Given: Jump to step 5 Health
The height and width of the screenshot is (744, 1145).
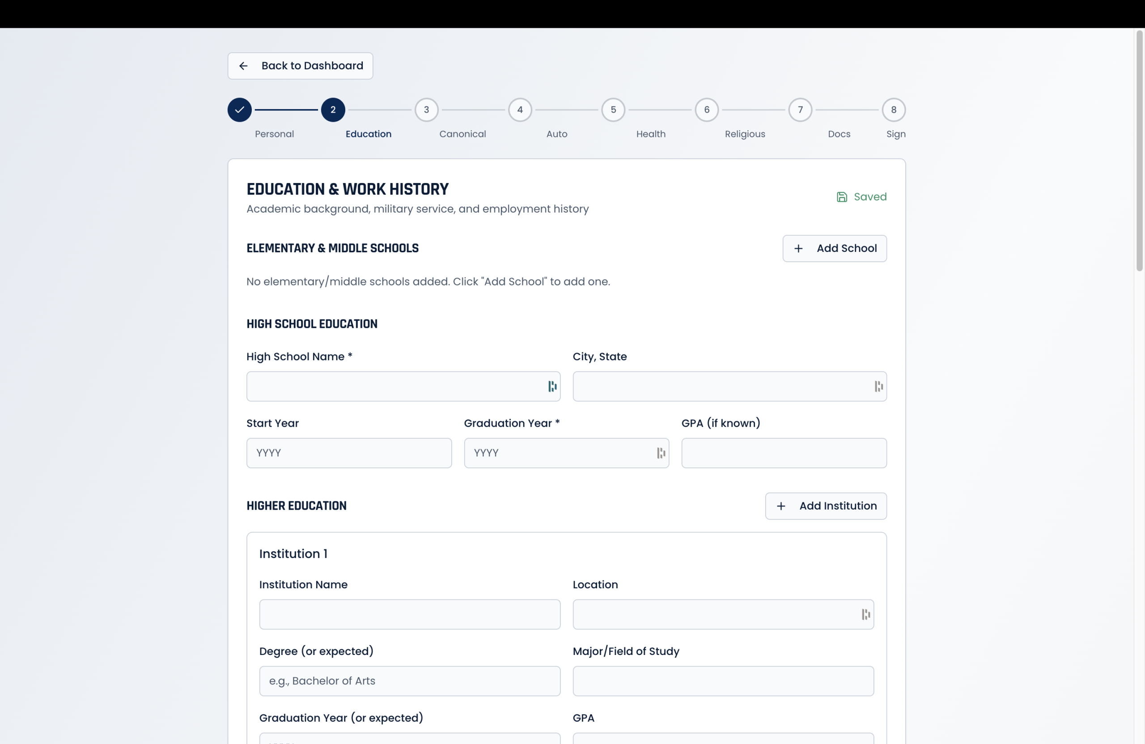Looking at the screenshot, I should click(613, 110).
